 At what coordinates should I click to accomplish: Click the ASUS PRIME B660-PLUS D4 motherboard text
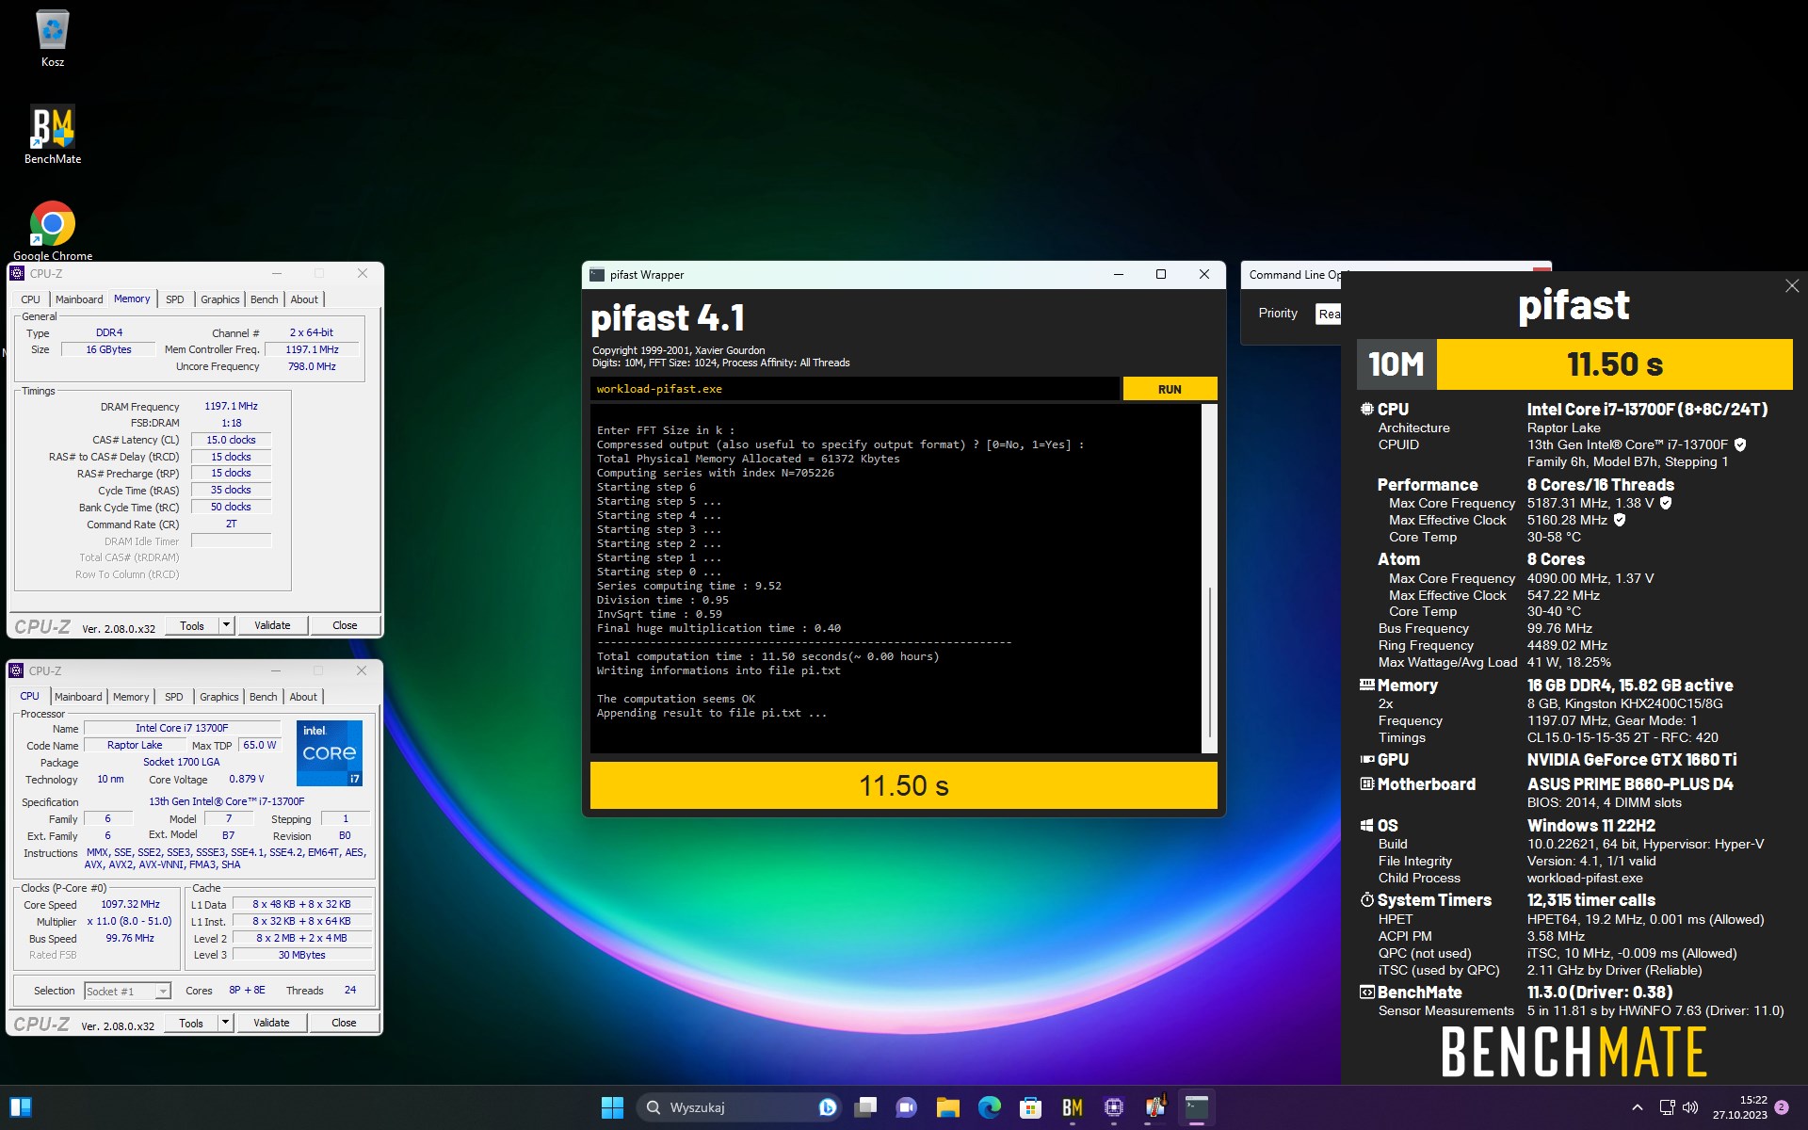[1630, 784]
